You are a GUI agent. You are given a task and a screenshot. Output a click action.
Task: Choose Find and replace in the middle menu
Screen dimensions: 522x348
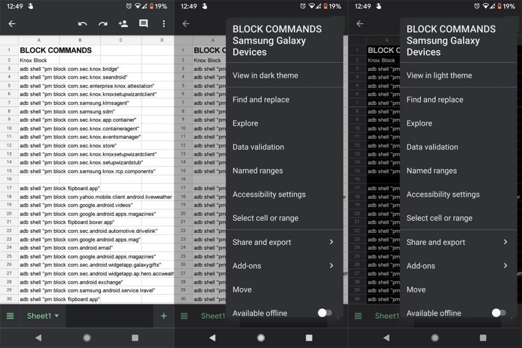pyautogui.click(x=284, y=99)
